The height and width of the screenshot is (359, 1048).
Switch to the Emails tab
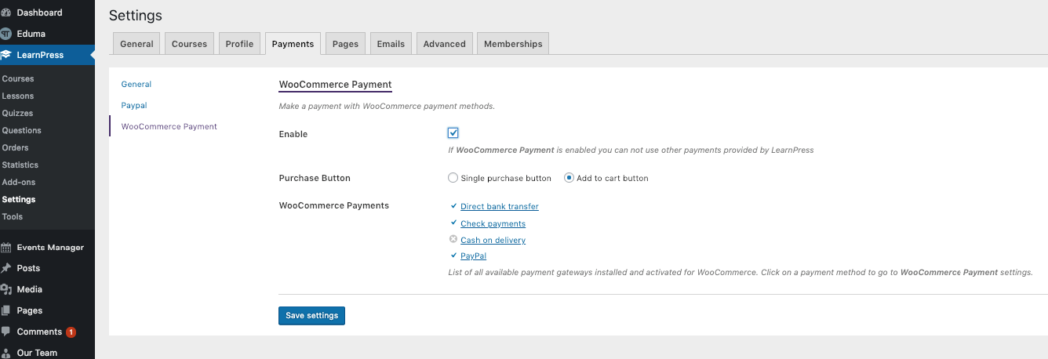click(391, 44)
